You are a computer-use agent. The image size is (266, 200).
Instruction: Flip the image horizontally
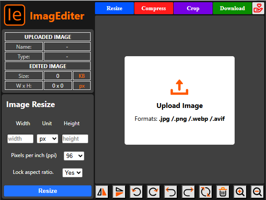[x=102, y=192]
